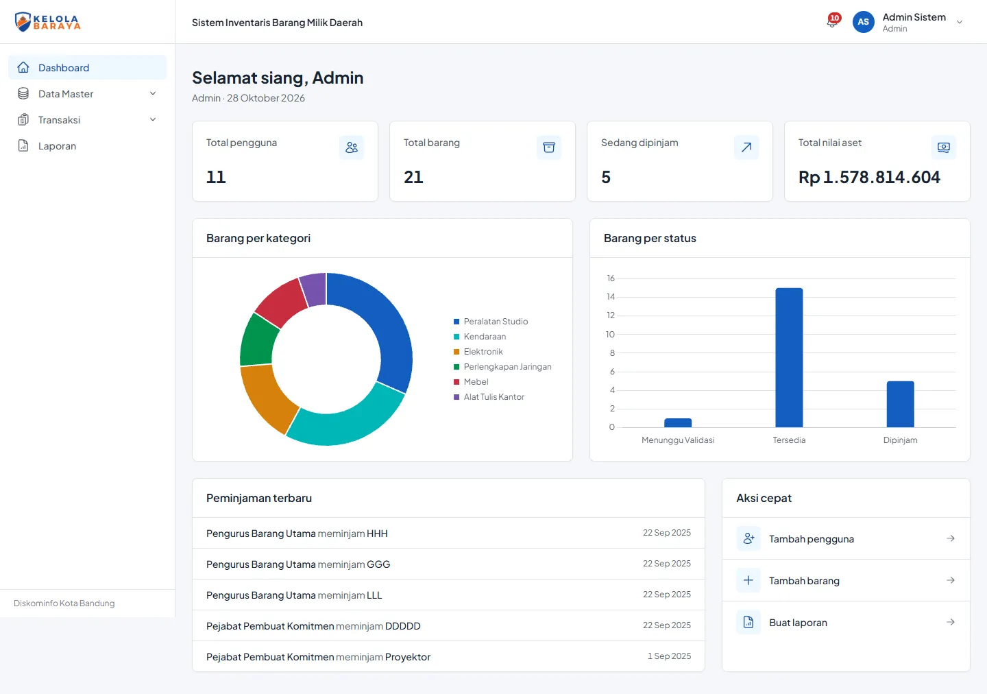Open the notifications bell icon

832,22
